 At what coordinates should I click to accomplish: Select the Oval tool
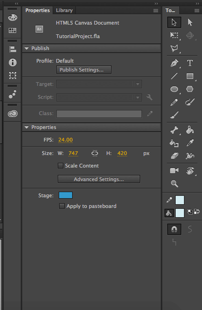[174, 89]
